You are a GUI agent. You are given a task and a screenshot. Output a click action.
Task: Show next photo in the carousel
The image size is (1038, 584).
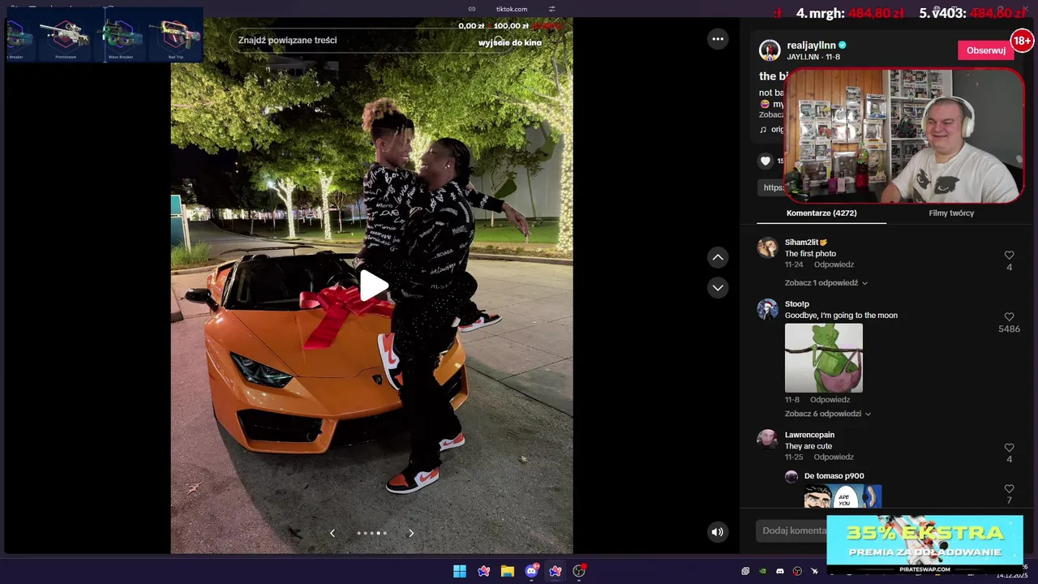pos(411,533)
